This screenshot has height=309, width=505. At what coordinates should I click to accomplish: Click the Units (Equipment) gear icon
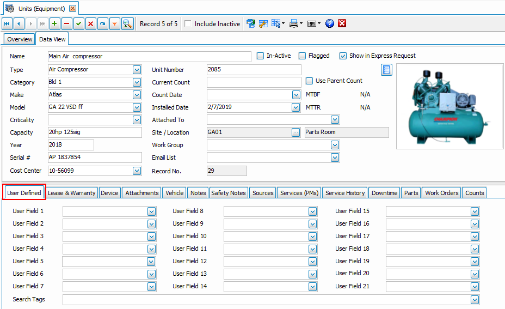tap(10, 8)
